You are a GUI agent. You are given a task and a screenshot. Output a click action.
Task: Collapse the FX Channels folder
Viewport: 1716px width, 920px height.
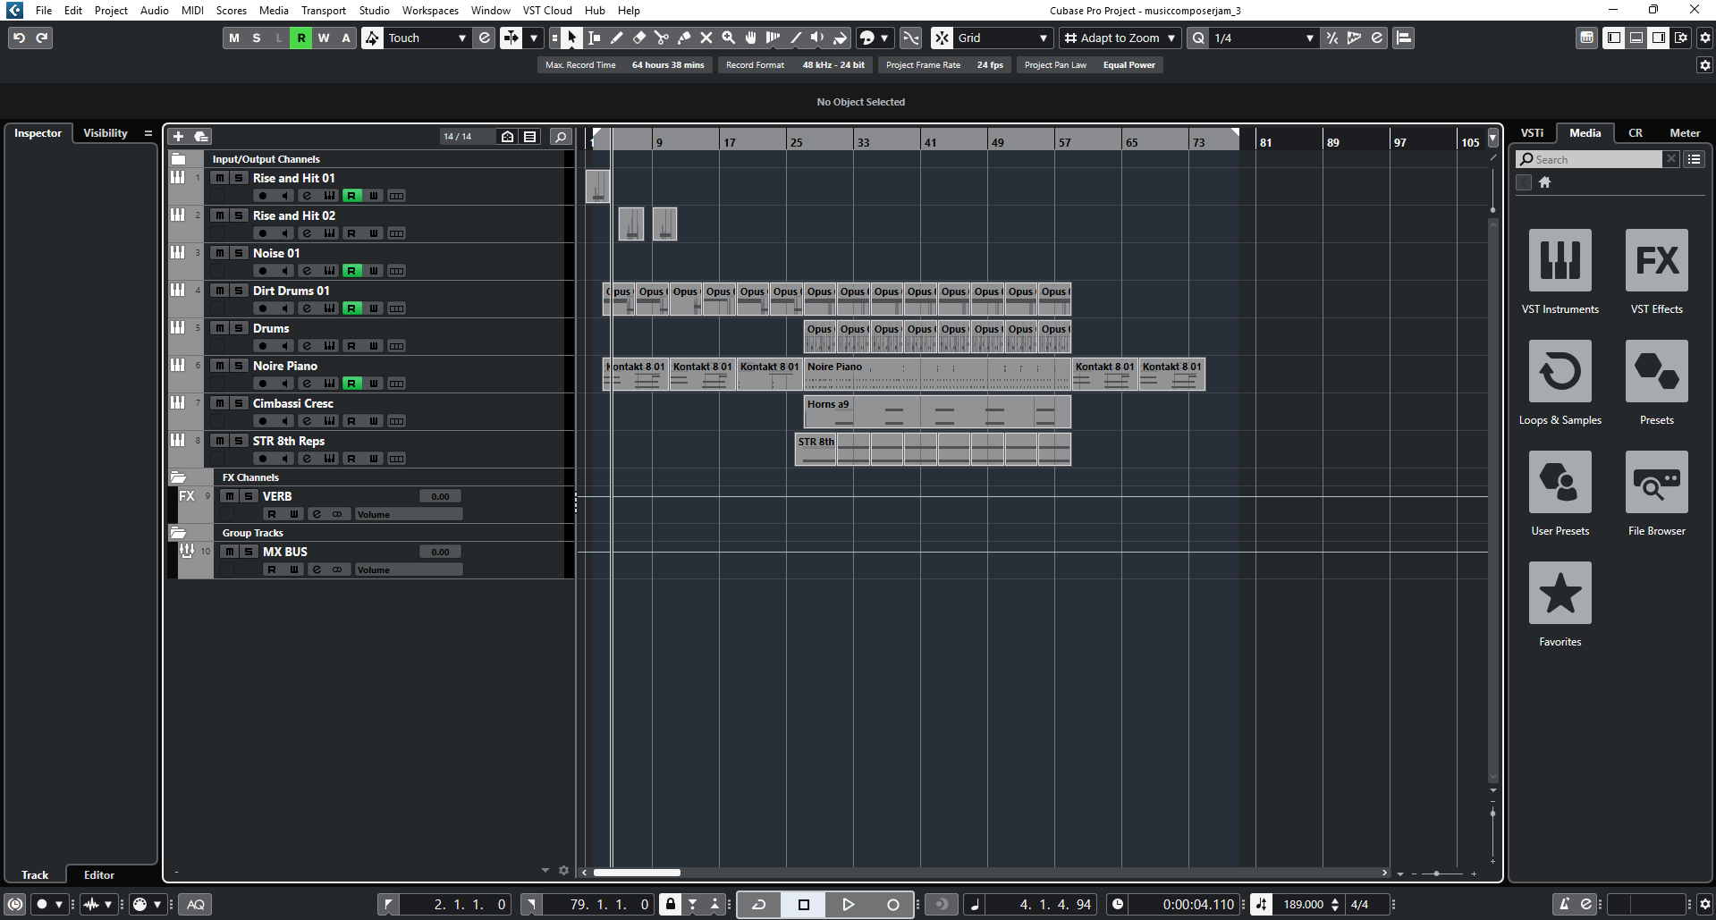[x=178, y=477]
